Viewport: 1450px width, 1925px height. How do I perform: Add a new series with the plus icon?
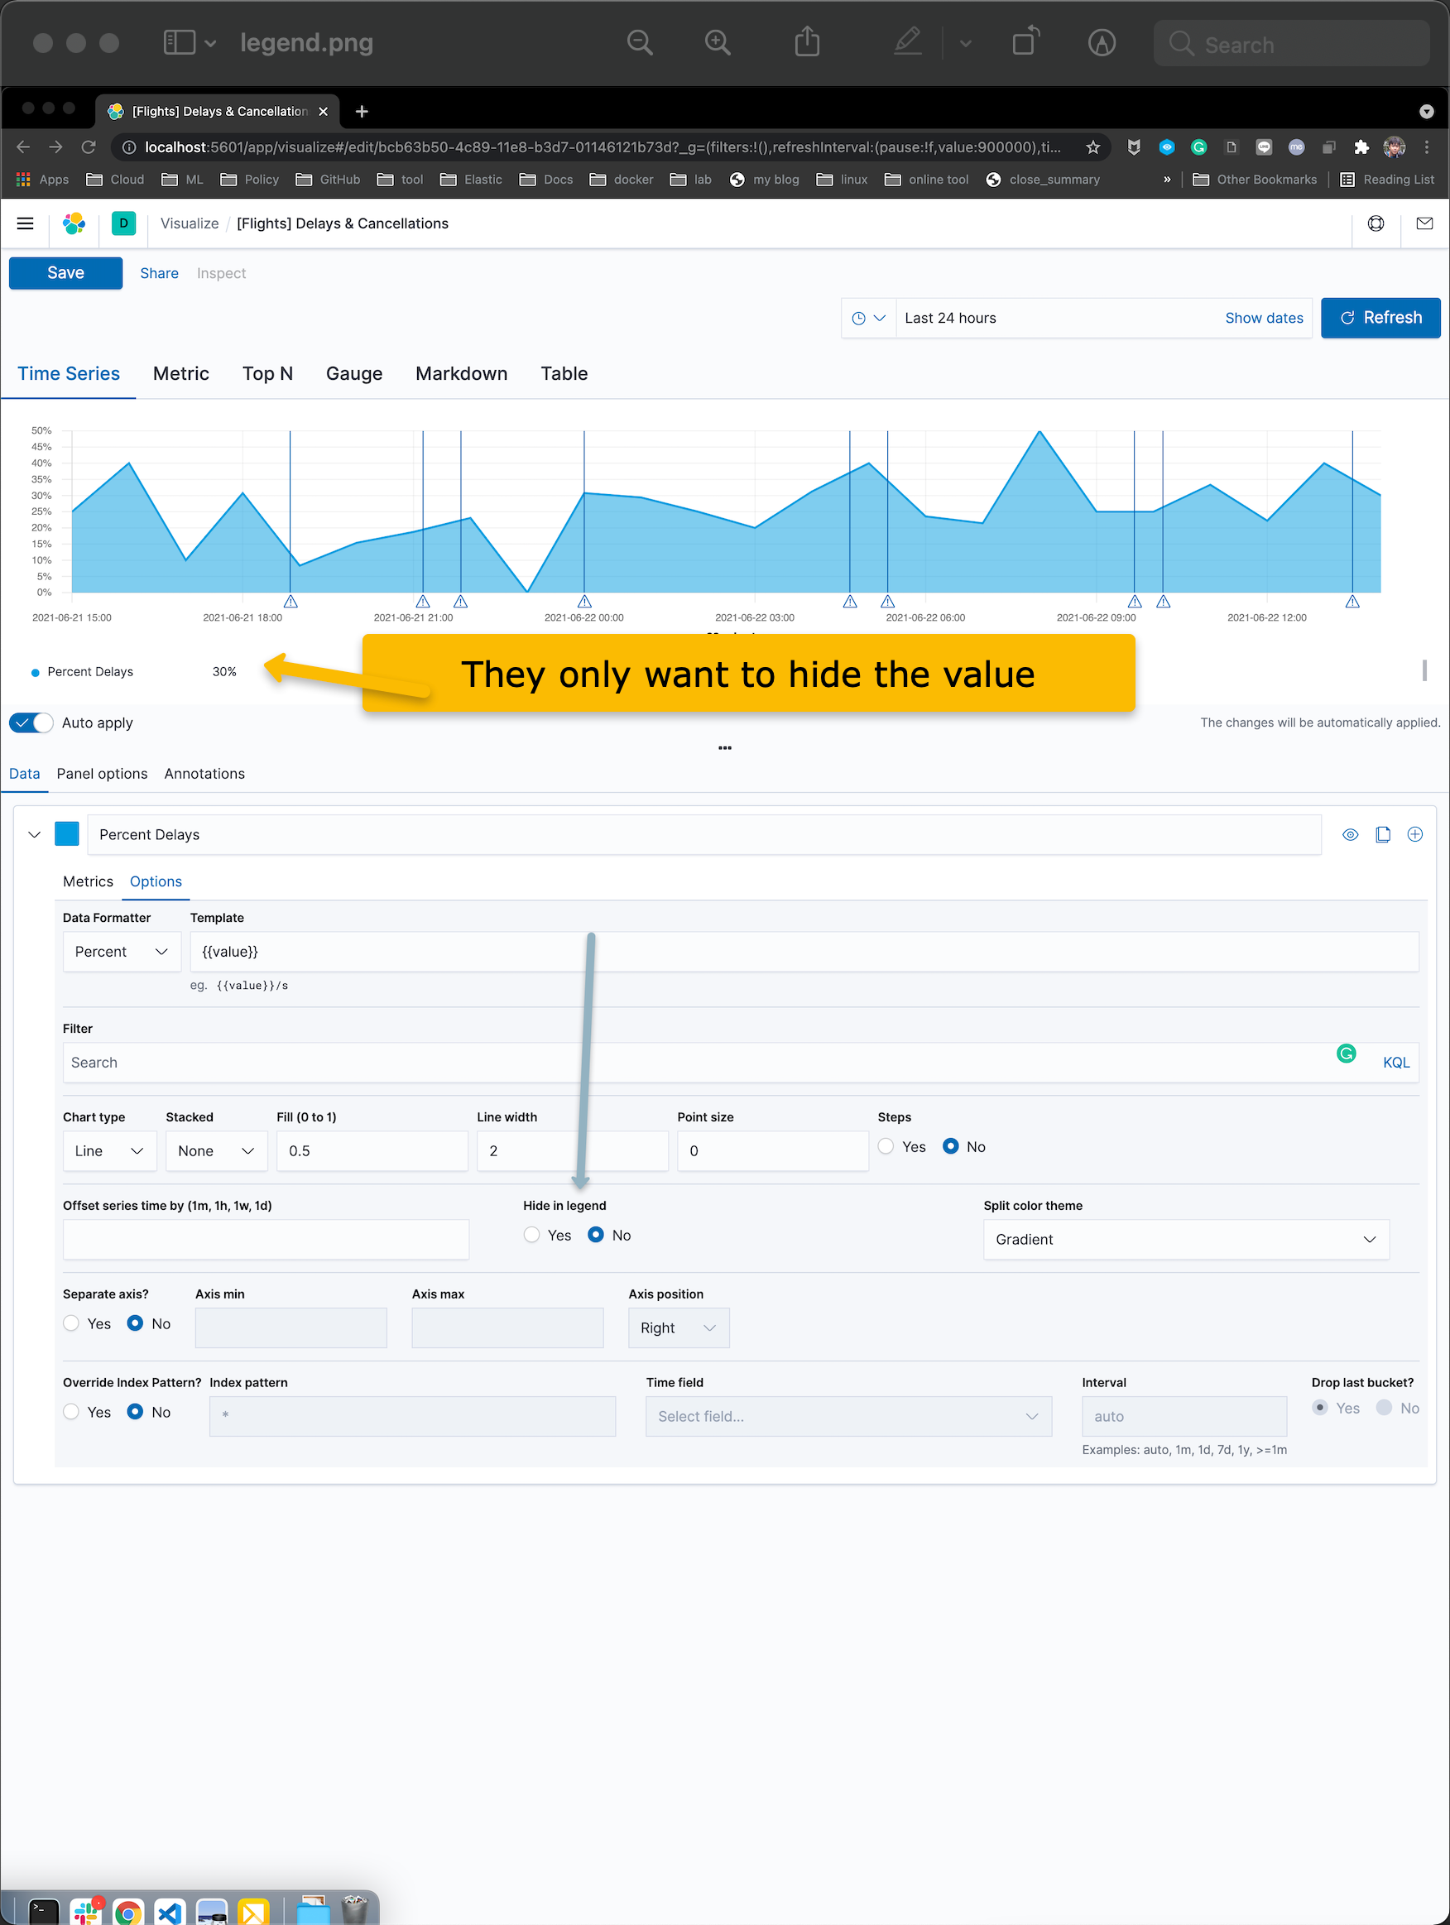pyautogui.click(x=1415, y=833)
